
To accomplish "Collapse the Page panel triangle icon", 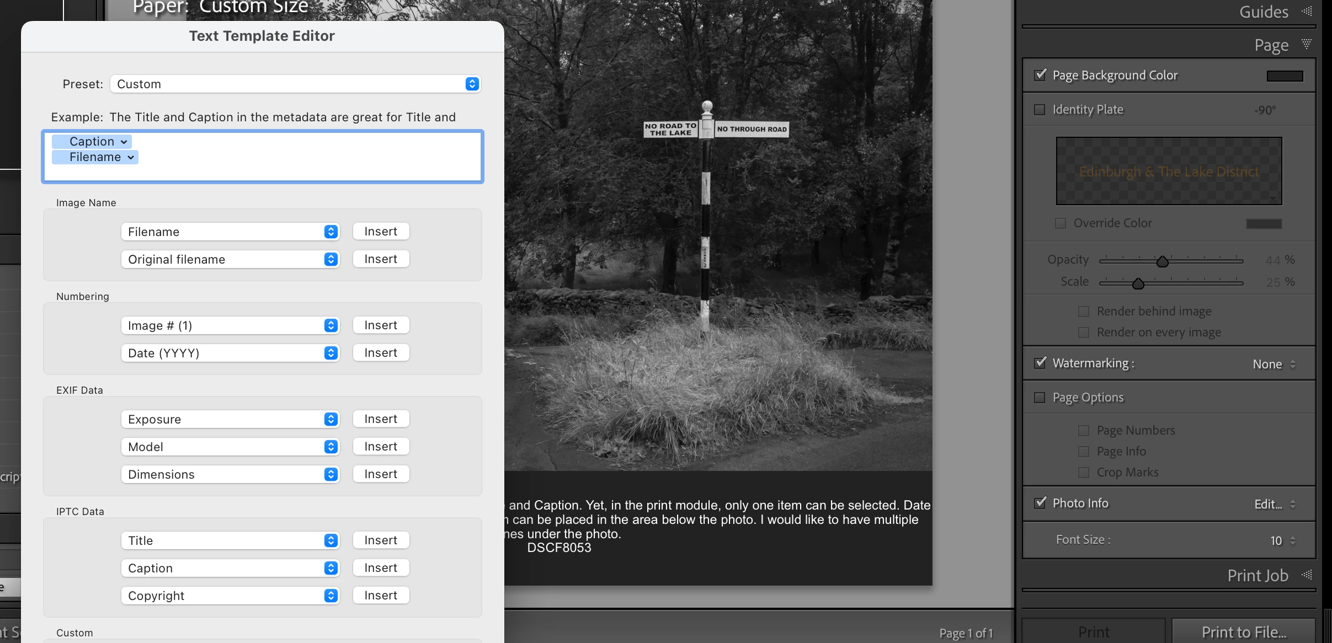I will pos(1306,44).
